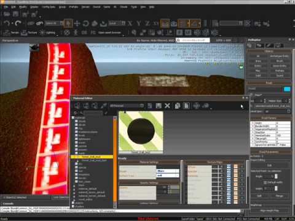
Task: Select the second RollupBar tab icon
Action: click(x=259, y=45)
